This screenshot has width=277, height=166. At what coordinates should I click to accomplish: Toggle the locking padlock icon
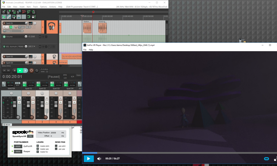pyautogui.click(x=33, y=17)
